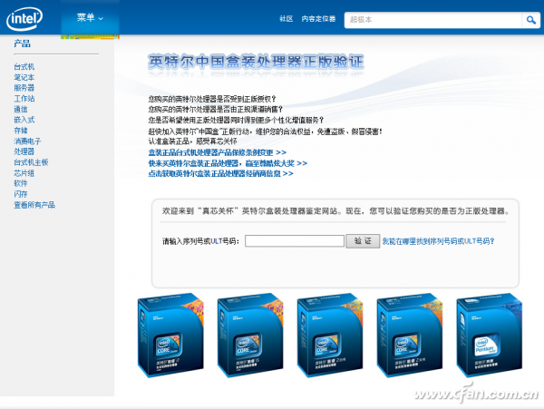Open the 芯片组 category
Screen dimensions: 544x409
click(24, 173)
